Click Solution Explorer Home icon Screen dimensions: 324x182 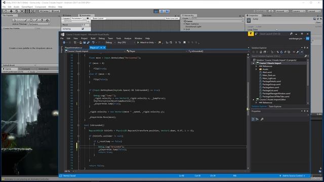pos(261,52)
